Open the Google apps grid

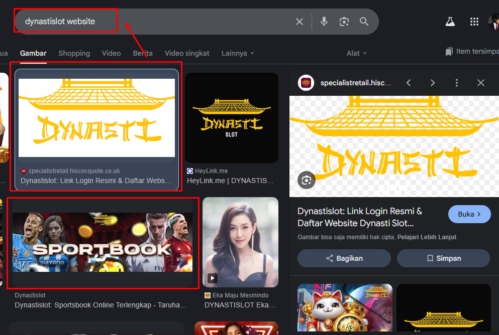click(x=474, y=22)
